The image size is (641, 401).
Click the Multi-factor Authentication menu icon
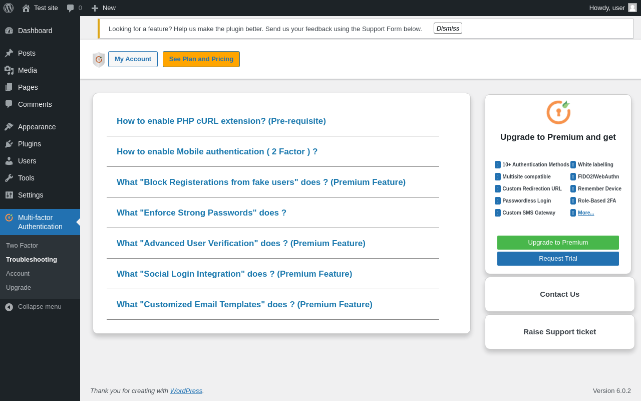(9, 218)
